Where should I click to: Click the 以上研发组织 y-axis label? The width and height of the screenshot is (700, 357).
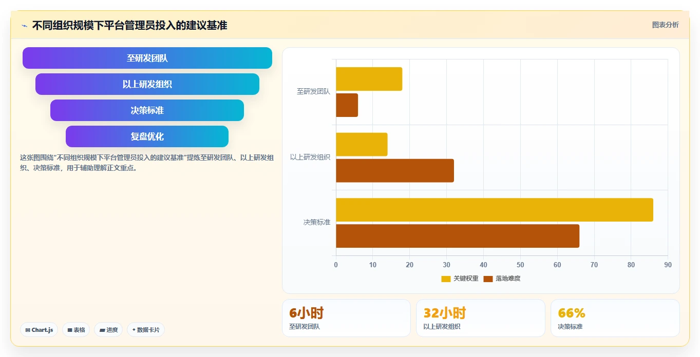[x=310, y=157]
